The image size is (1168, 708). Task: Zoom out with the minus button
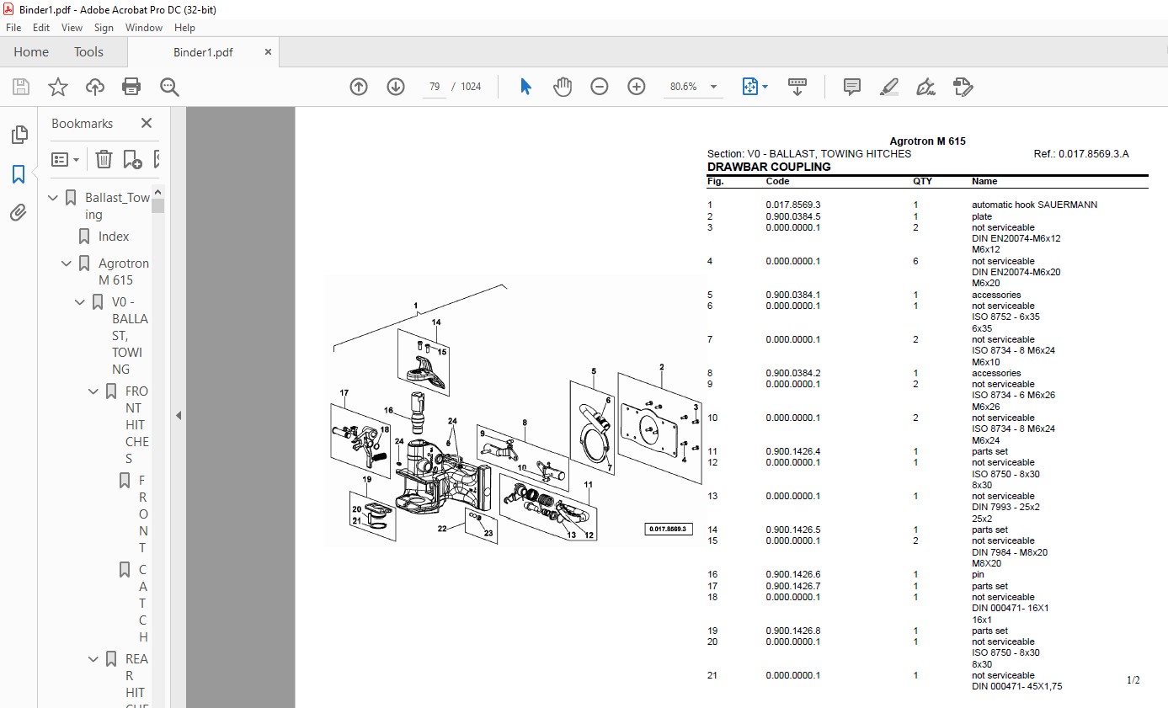(x=600, y=87)
